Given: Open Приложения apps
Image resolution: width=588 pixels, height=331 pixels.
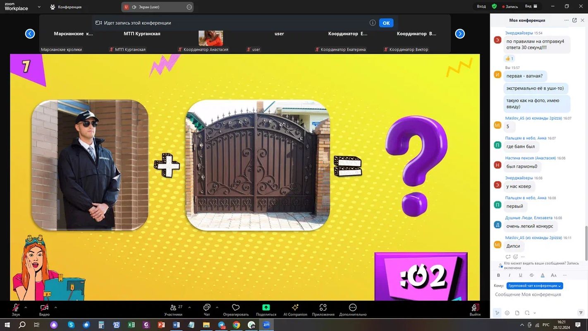Looking at the screenshot, I should 323,309.
